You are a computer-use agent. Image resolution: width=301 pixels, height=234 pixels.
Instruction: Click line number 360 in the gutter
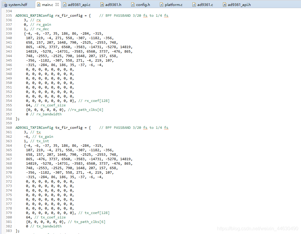tap(9, 128)
